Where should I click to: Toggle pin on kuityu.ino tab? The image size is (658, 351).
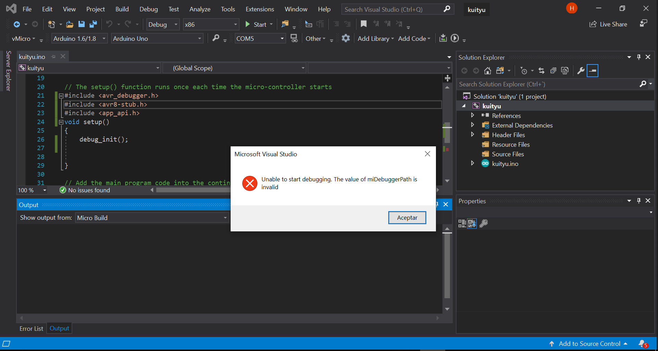pyautogui.click(x=53, y=57)
